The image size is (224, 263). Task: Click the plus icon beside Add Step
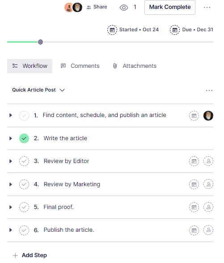[x=15, y=255]
